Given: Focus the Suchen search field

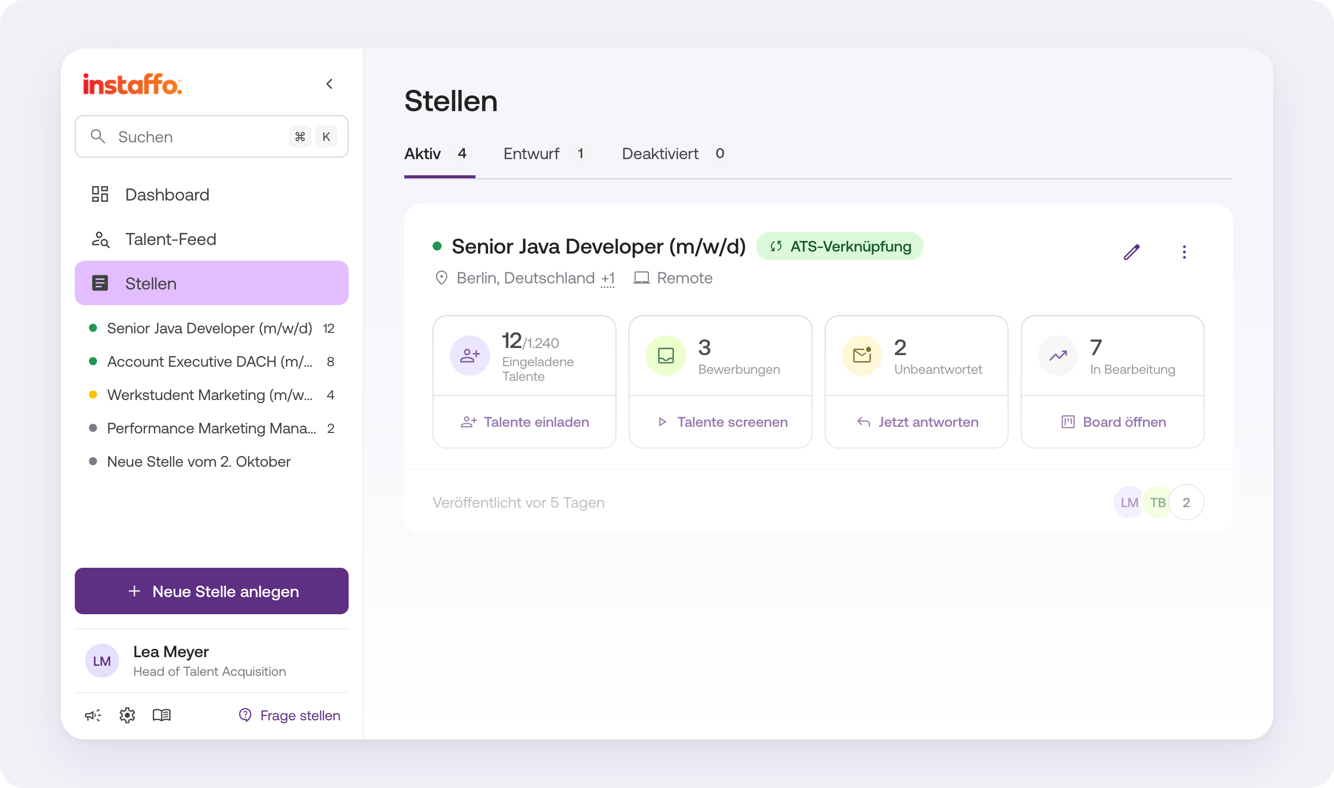Looking at the screenshot, I should [x=211, y=136].
